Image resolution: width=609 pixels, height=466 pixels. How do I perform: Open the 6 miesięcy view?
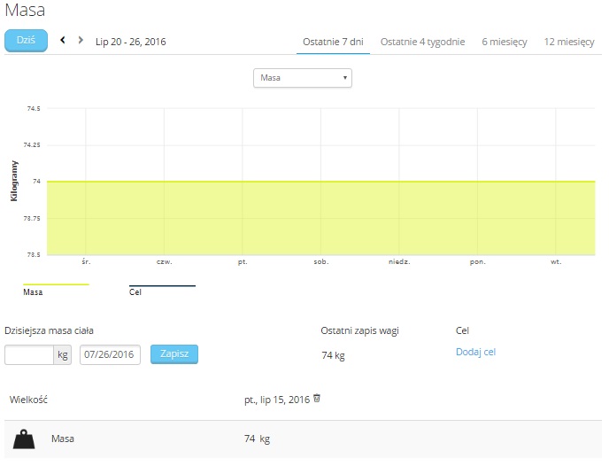(505, 42)
